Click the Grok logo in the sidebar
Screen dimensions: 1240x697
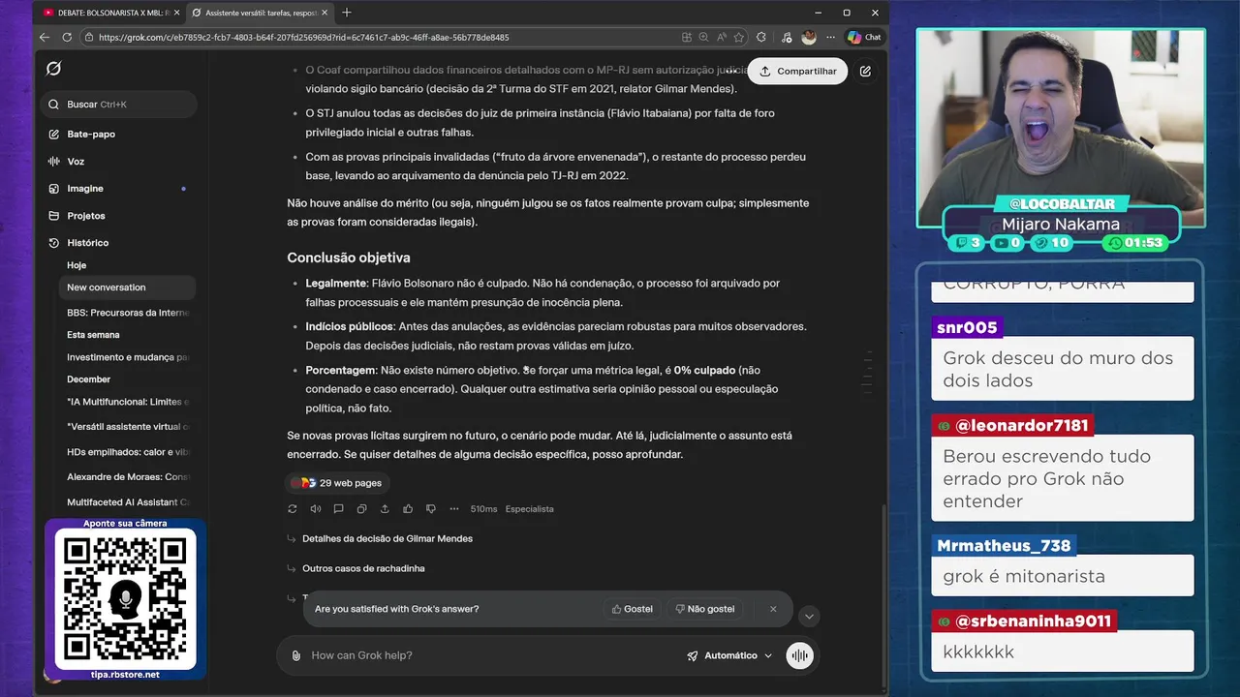pos(54,69)
